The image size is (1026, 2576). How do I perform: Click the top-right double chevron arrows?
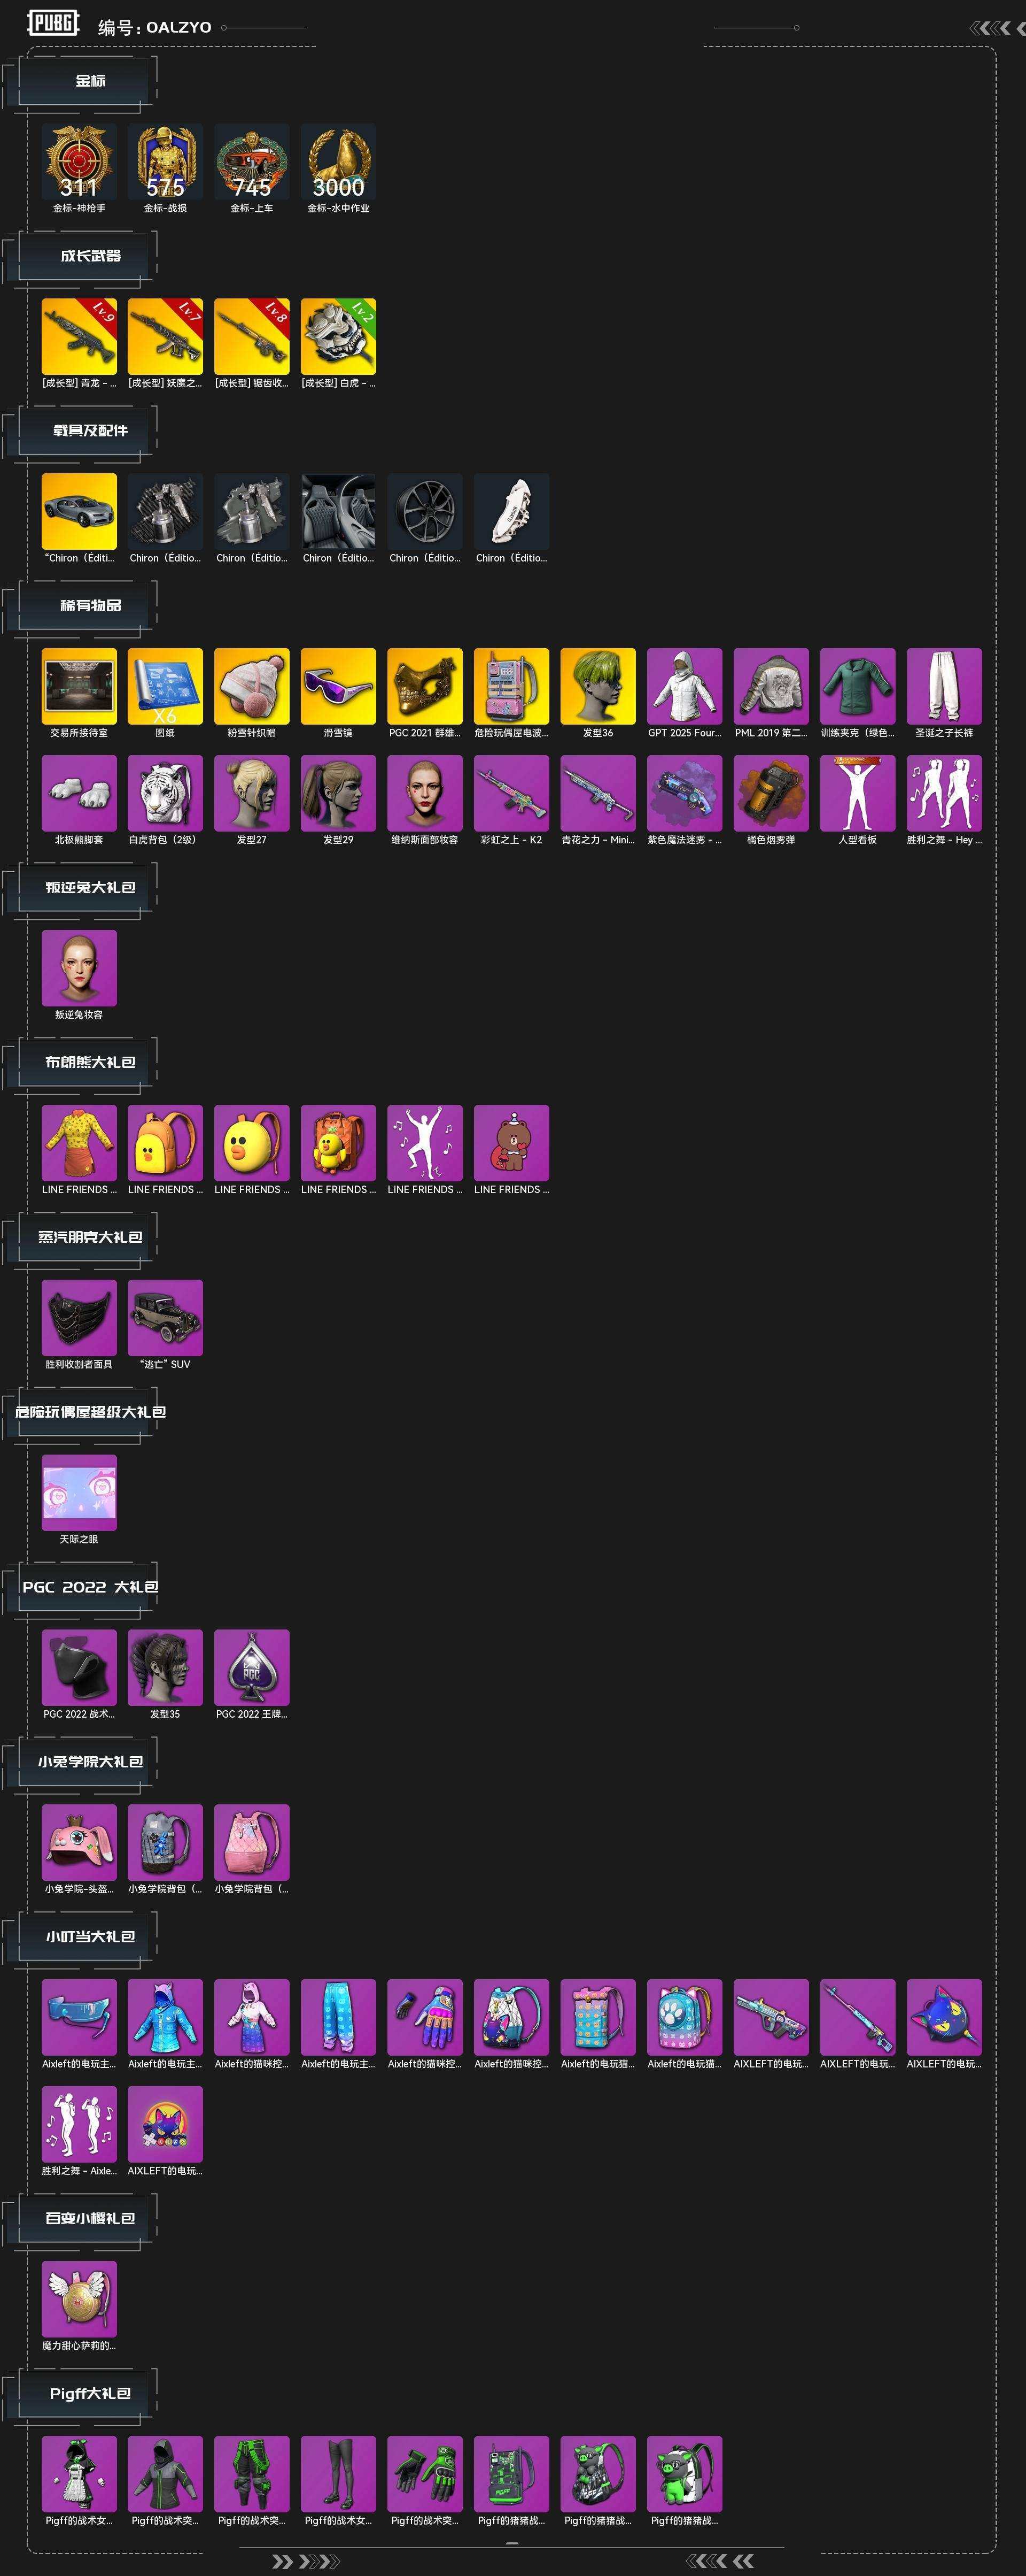[996, 28]
